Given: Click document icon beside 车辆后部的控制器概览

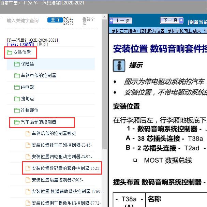Looking at the screenshot, I should click(x=28, y=134).
